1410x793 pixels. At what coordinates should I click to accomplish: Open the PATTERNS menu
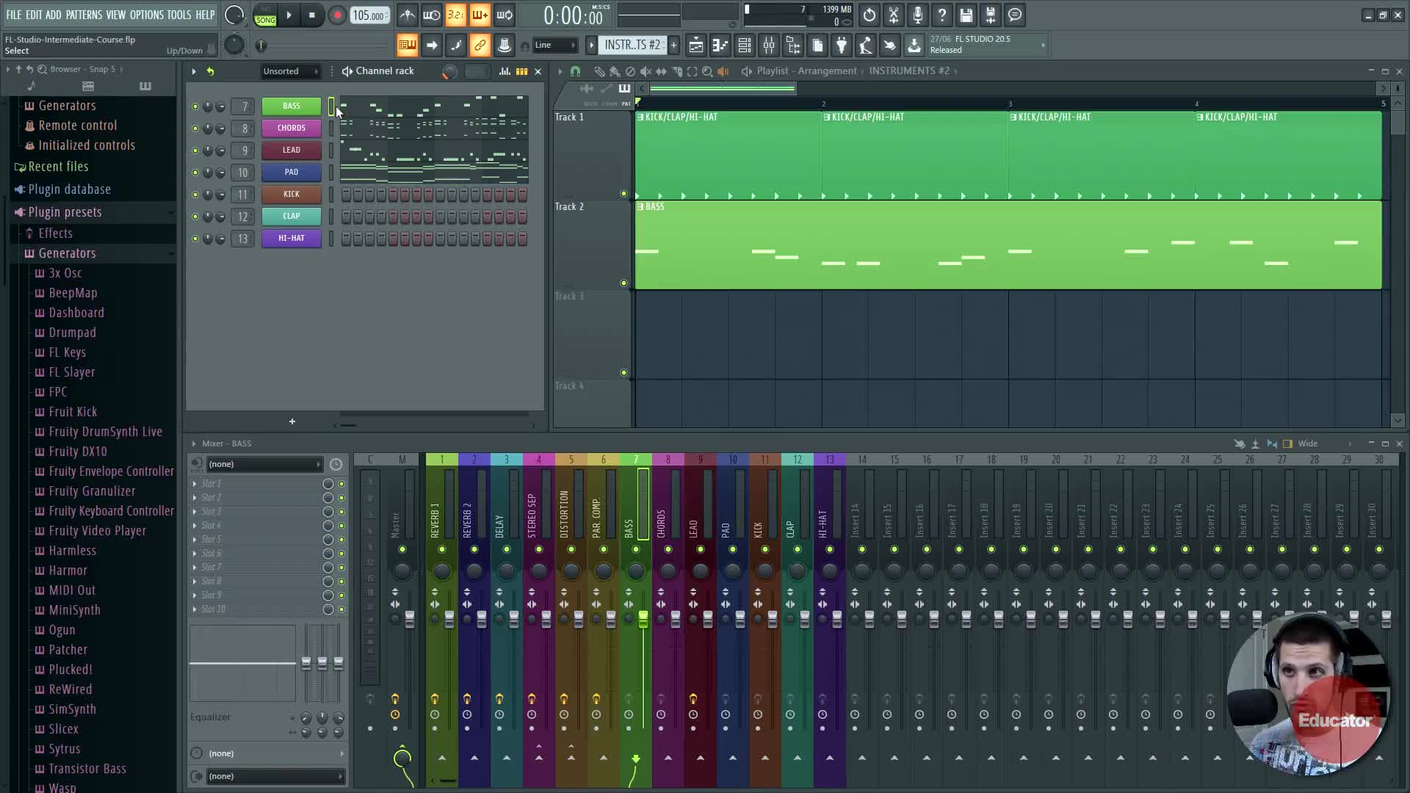tap(84, 15)
